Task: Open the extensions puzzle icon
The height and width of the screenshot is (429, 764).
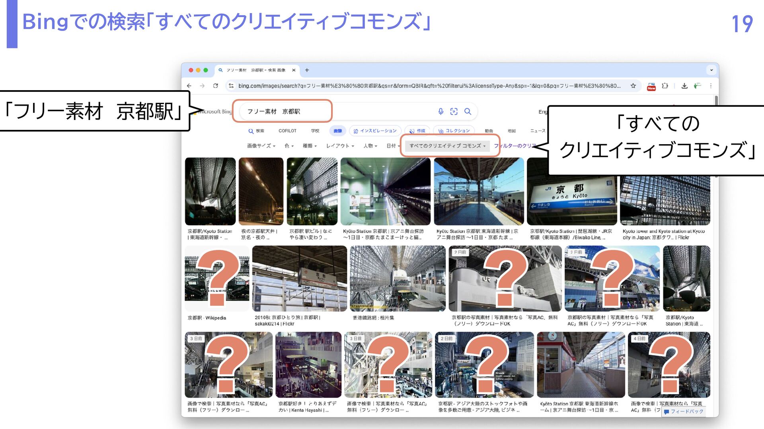Action: pos(665,86)
